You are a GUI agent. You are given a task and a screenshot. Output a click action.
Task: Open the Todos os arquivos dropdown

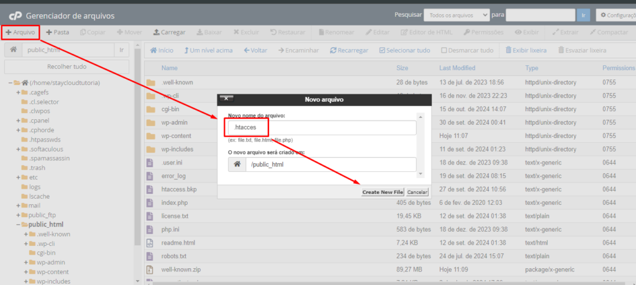(457, 16)
